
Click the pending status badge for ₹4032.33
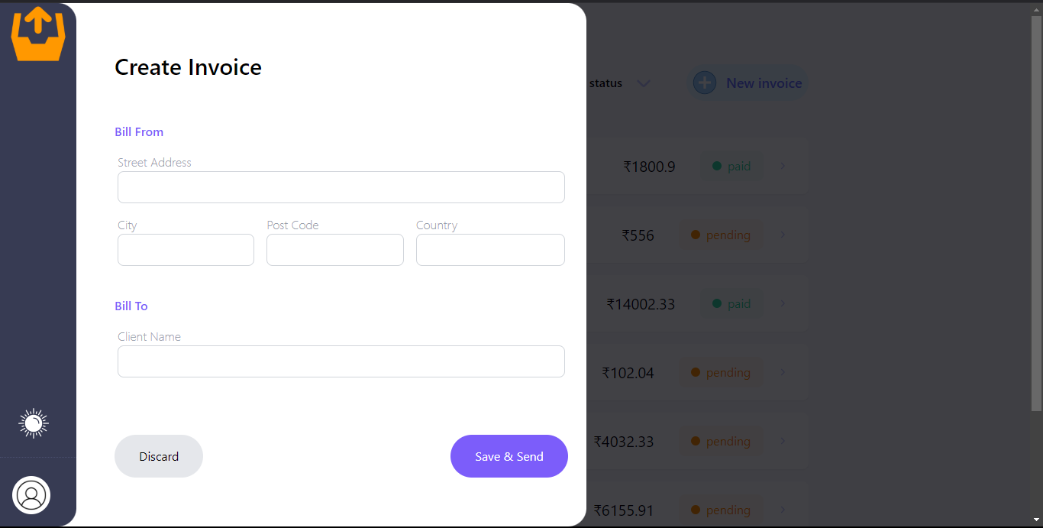[721, 441]
